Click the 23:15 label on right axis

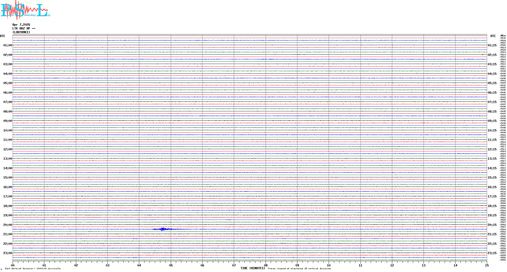pyautogui.click(x=492, y=253)
